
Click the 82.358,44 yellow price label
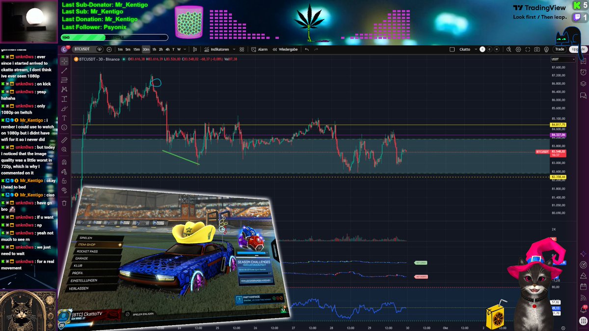pos(559,177)
